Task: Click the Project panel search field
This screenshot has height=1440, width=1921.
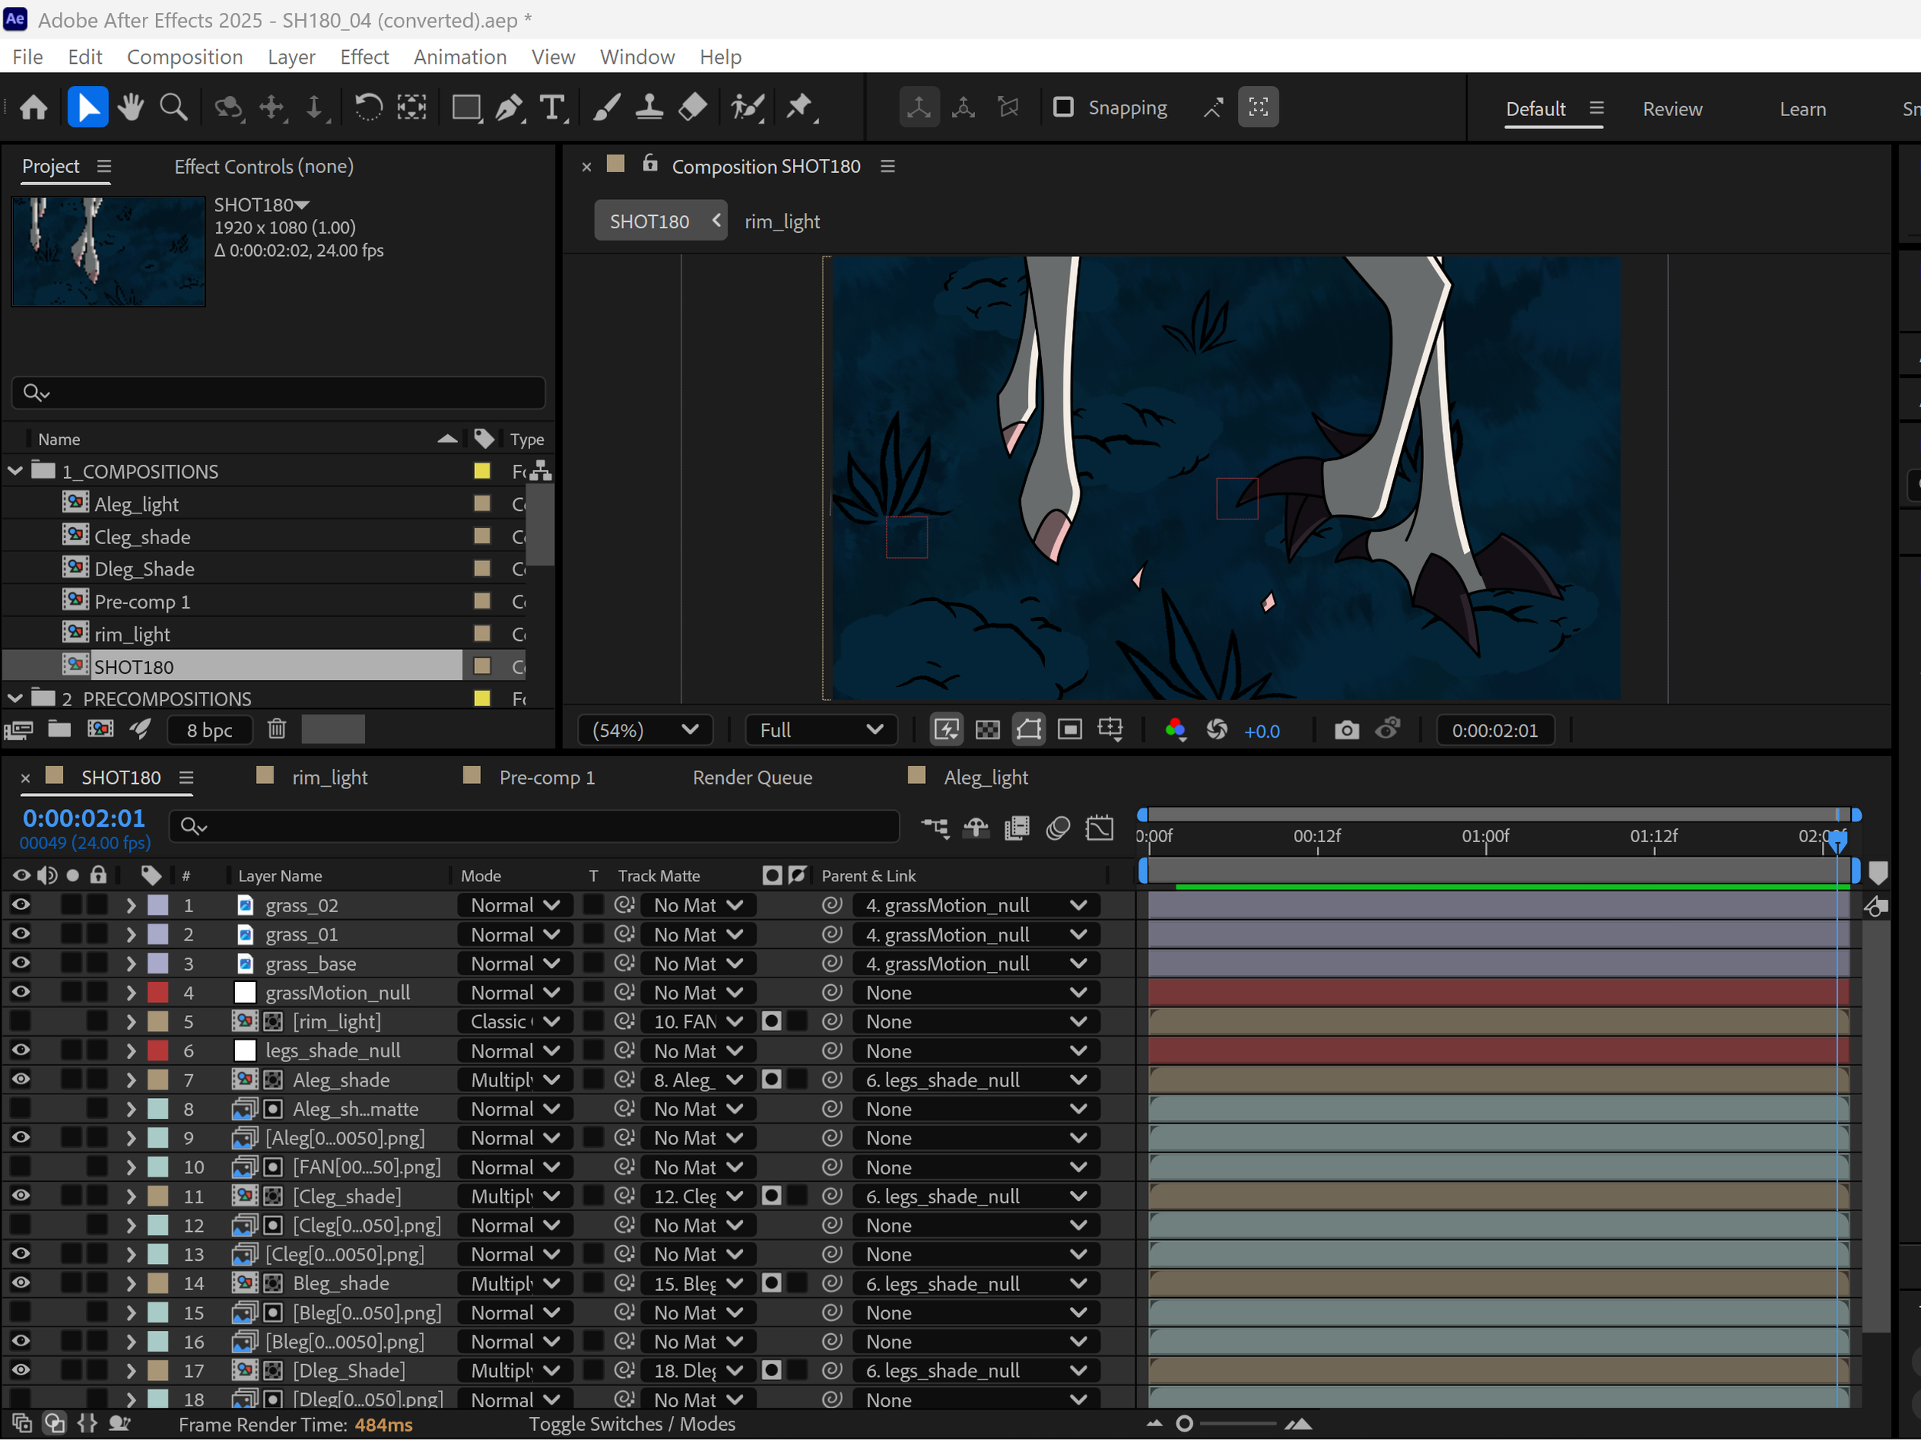Action: coord(278,393)
